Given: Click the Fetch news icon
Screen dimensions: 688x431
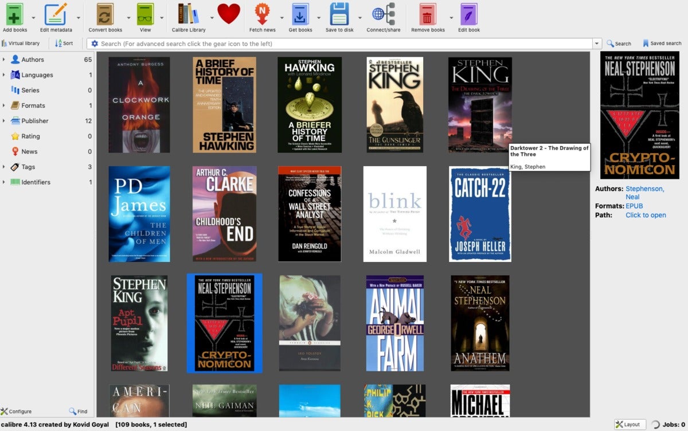Looking at the screenshot, I should coord(262,13).
